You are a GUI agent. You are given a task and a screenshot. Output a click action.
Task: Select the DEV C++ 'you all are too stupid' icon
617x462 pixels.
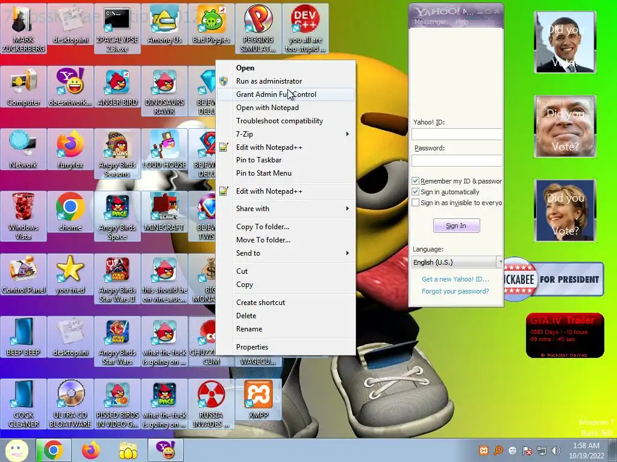click(305, 28)
